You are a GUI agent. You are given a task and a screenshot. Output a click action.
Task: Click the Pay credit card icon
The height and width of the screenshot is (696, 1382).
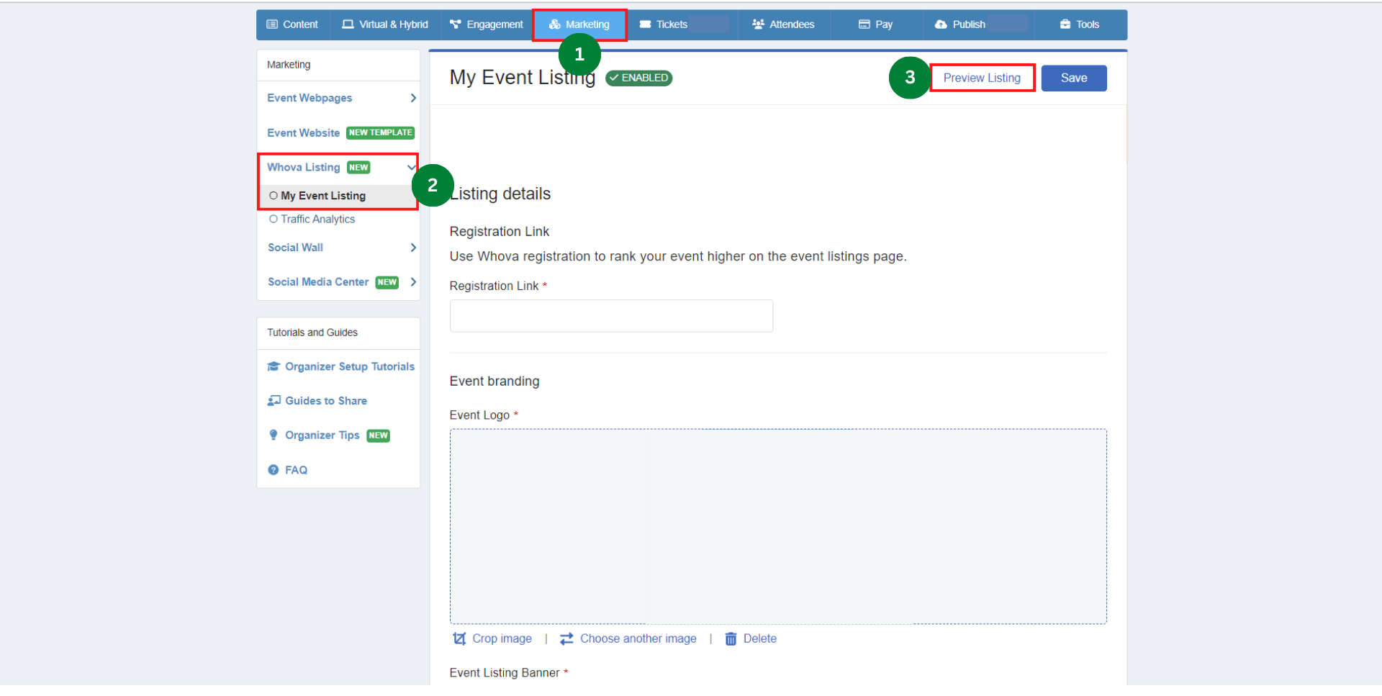864,24
